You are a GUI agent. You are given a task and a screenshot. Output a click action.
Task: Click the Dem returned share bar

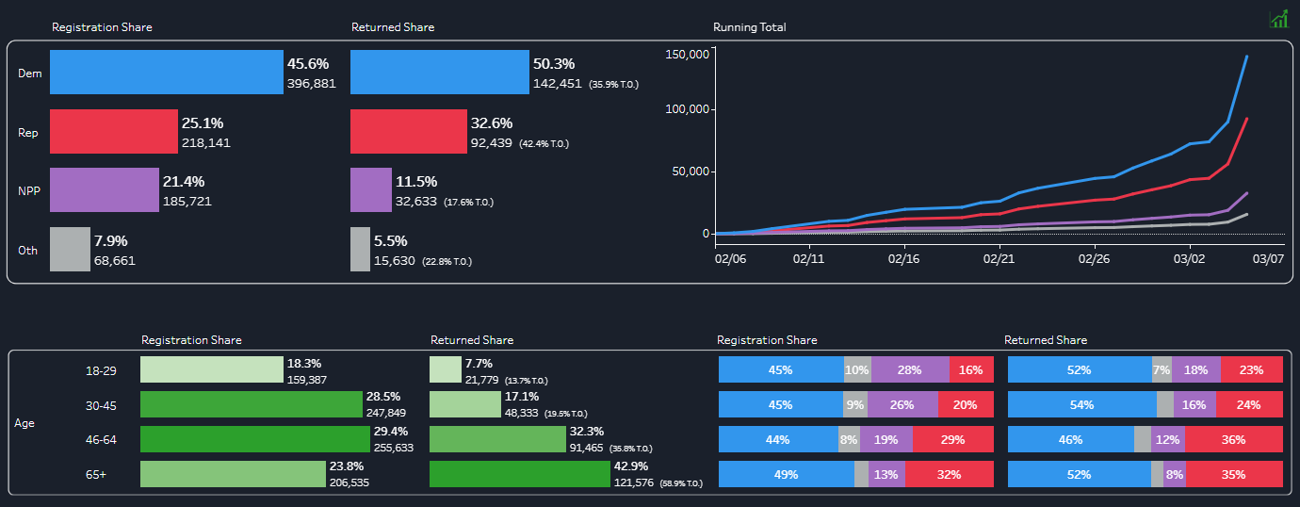click(x=440, y=73)
